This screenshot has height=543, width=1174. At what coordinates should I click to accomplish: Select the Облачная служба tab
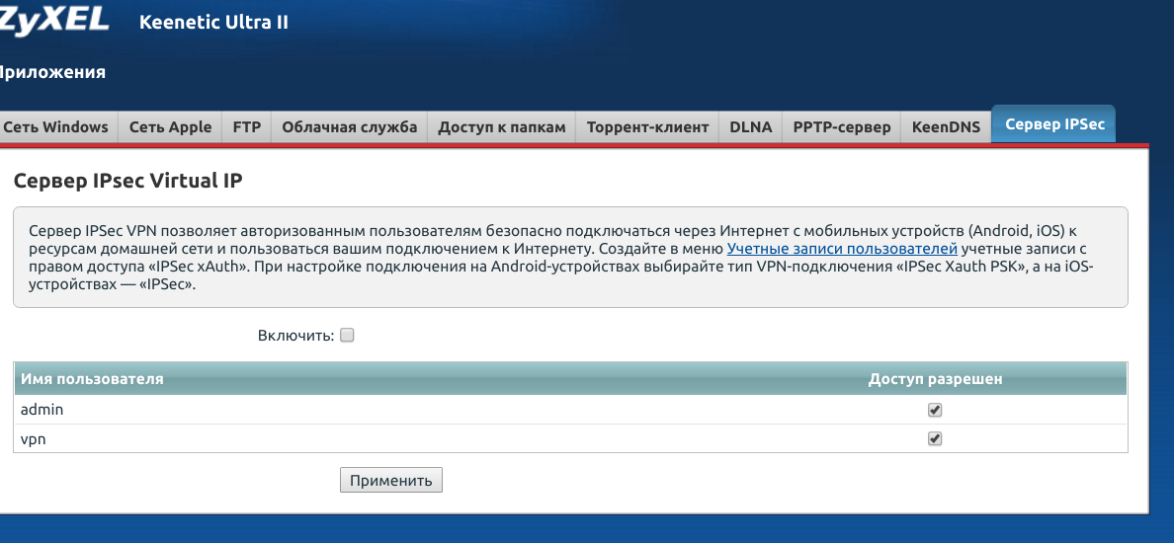pos(350,127)
